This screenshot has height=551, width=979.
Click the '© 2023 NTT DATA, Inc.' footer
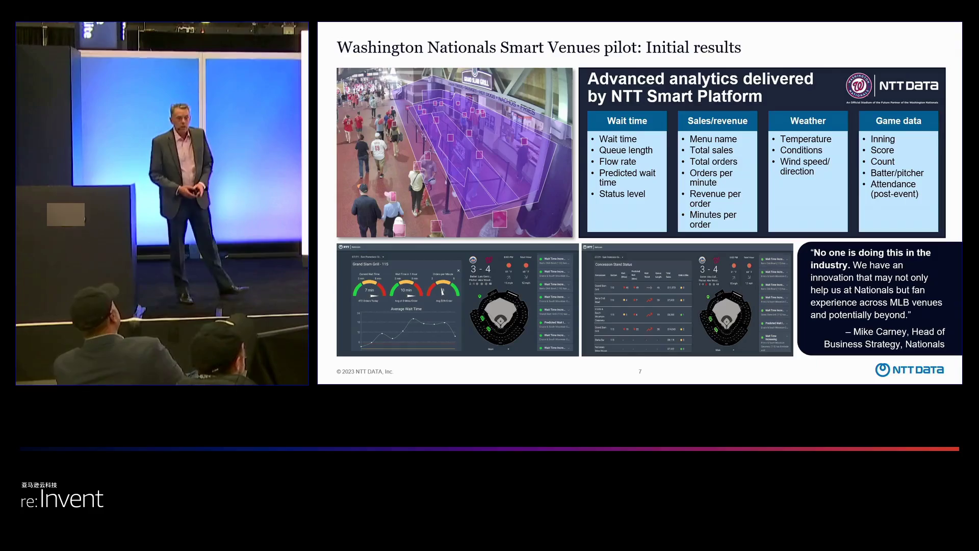coord(365,371)
